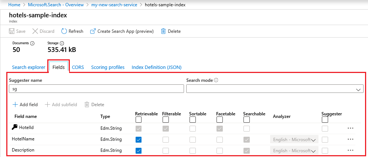Viewport: 368px width, 157px height.
Task: Open the HotelId row ellipsis menu
Action: click(351, 128)
